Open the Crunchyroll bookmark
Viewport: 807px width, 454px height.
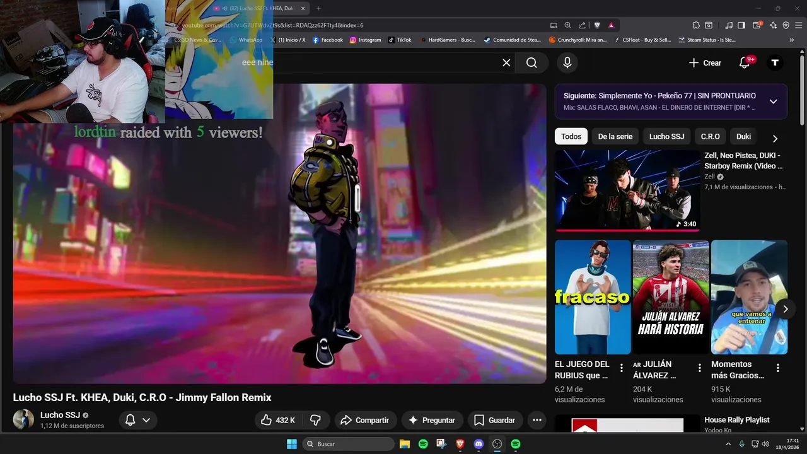tap(578, 40)
